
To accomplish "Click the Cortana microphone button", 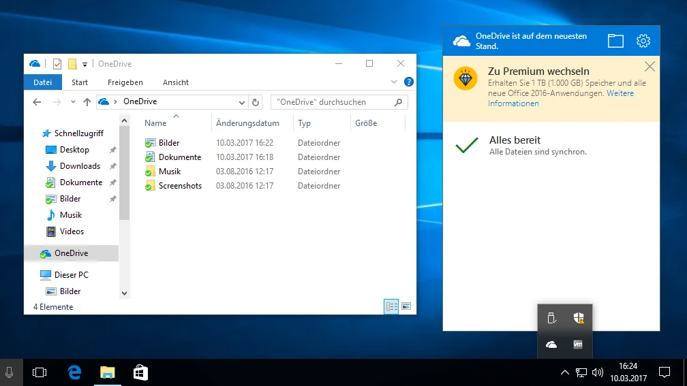I will pos(10,372).
